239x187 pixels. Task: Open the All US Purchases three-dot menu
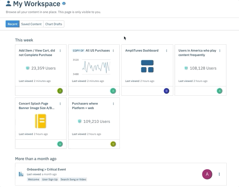[x=113, y=51]
